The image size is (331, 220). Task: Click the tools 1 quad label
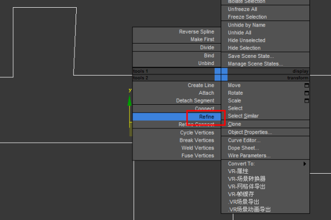point(140,71)
